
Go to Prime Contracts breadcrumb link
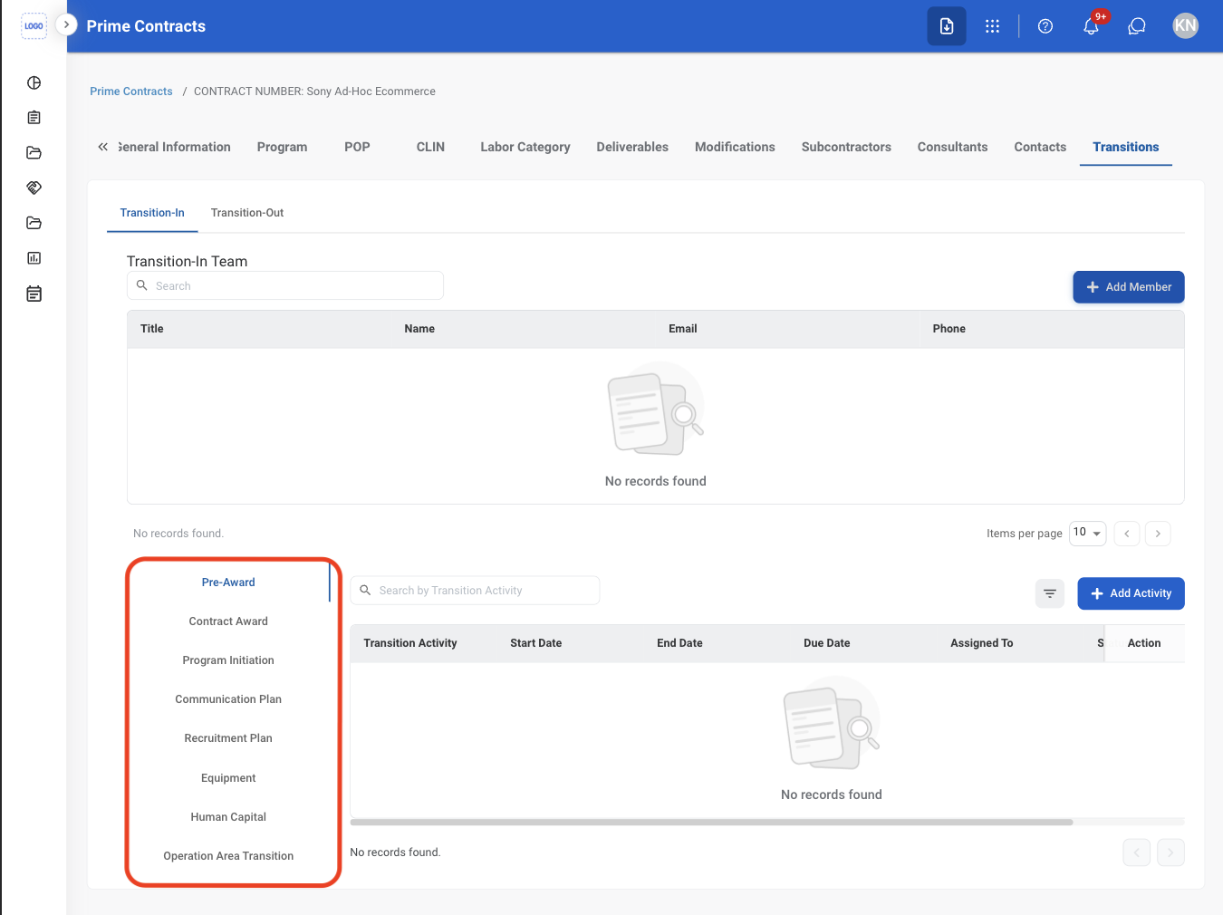131,91
